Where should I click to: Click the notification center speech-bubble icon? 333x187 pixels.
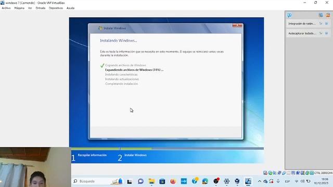pyautogui.click(x=289, y=15)
